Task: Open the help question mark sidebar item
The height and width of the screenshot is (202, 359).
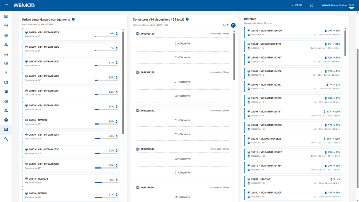Action: (6, 120)
